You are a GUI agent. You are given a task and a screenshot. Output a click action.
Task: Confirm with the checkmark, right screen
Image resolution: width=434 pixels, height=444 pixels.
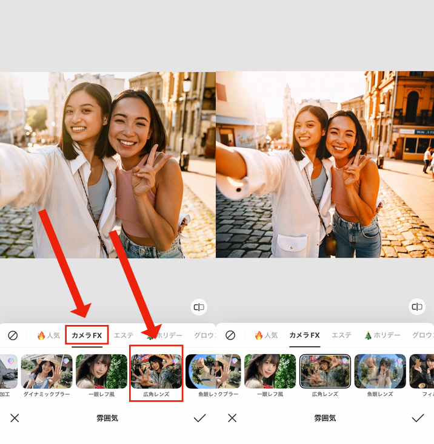pos(418,418)
